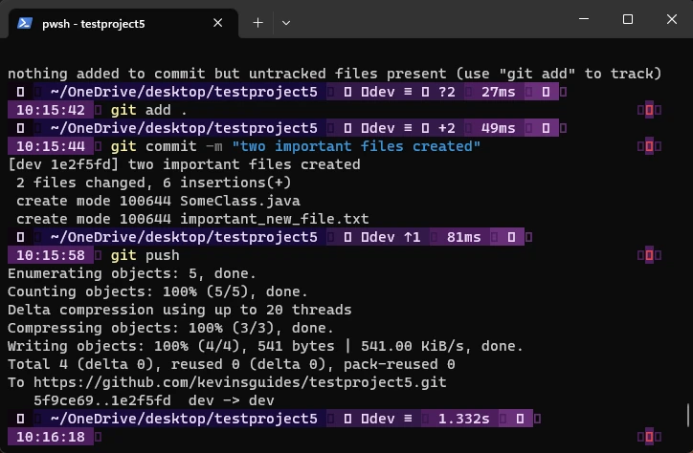
Task: Click the 'dev ↑1' branch status segment
Action: pos(378,237)
